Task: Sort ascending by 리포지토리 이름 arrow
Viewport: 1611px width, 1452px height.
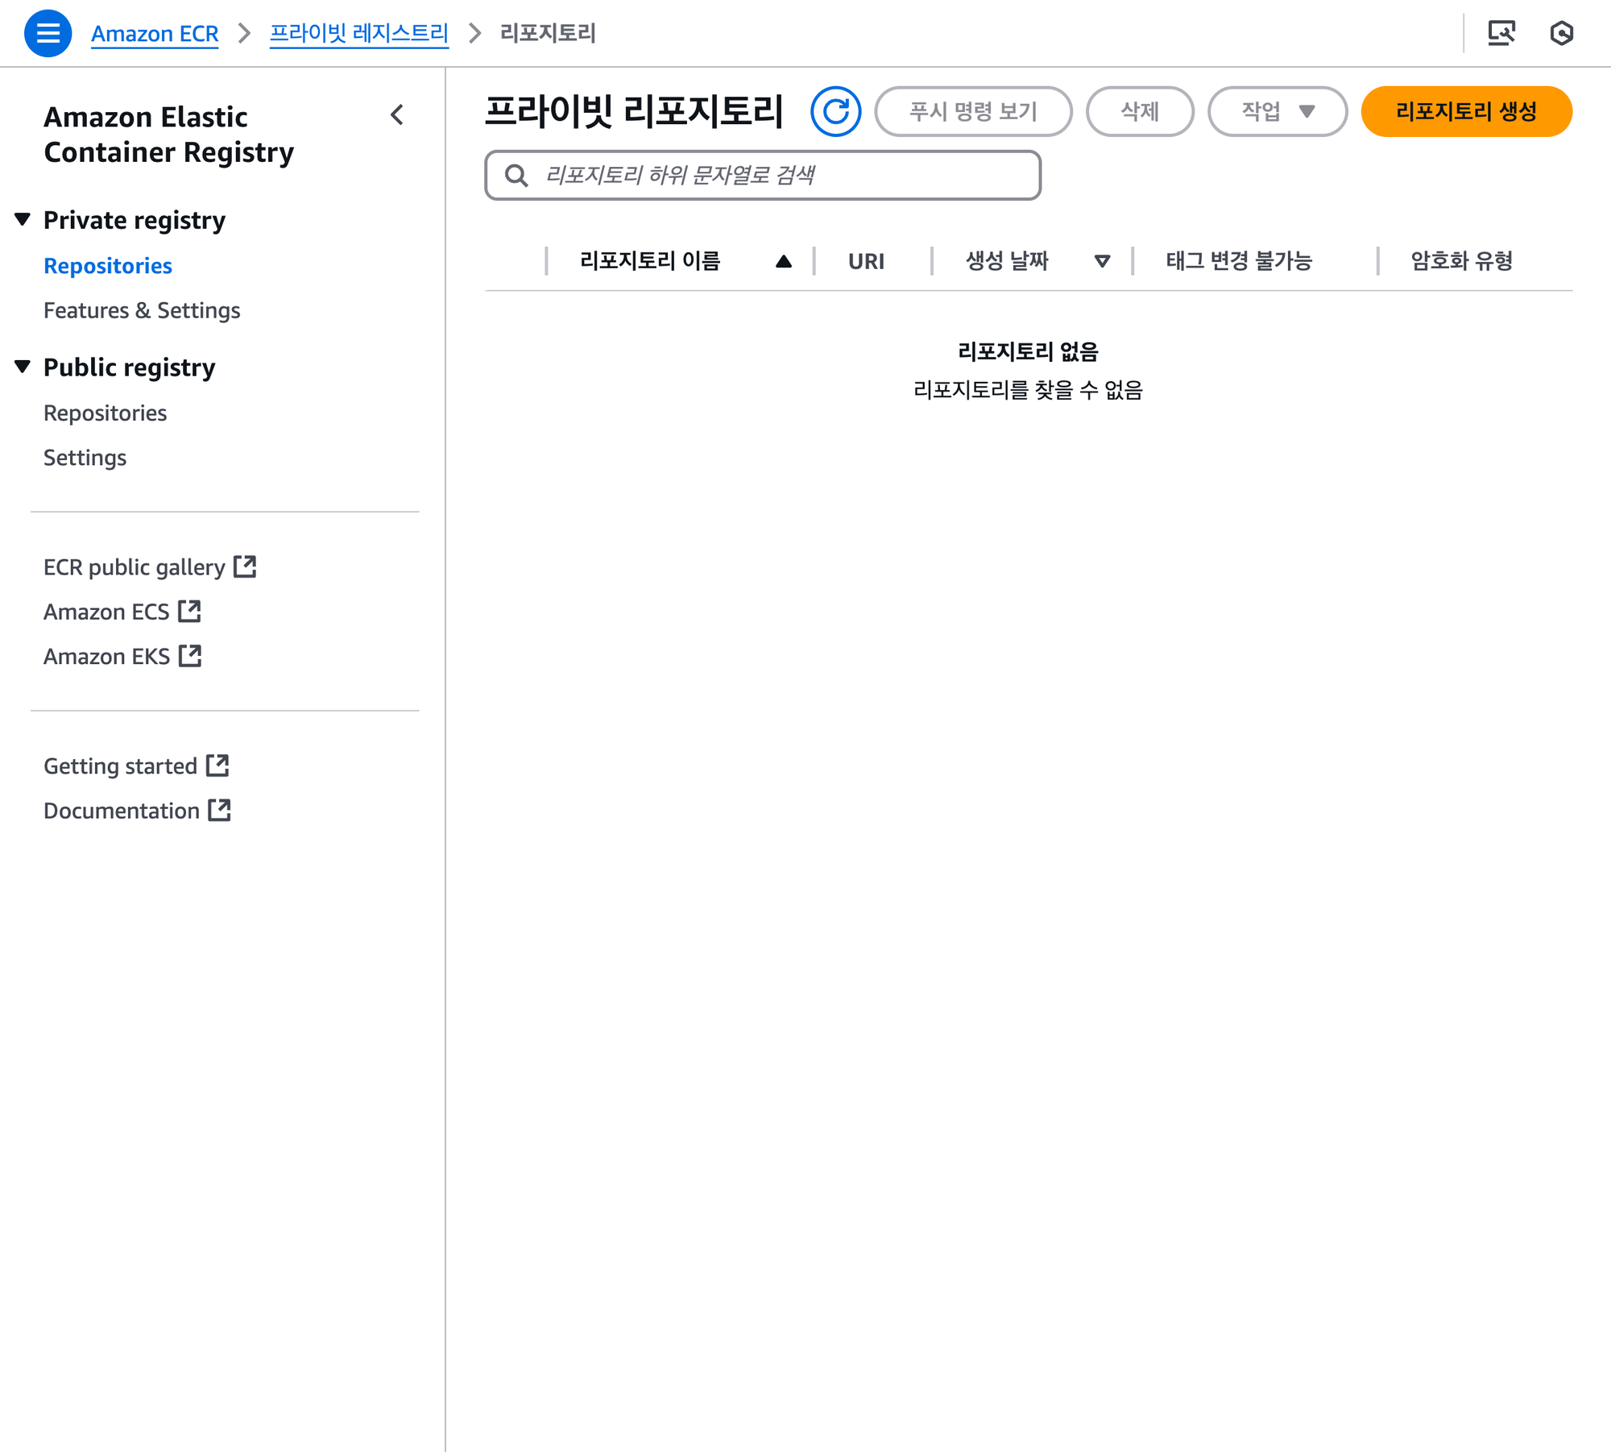Action: (784, 261)
